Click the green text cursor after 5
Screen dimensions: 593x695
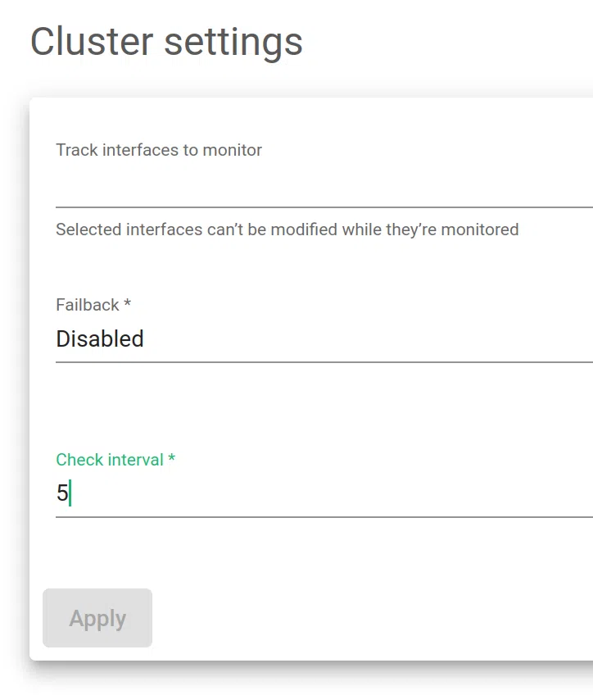click(x=70, y=493)
